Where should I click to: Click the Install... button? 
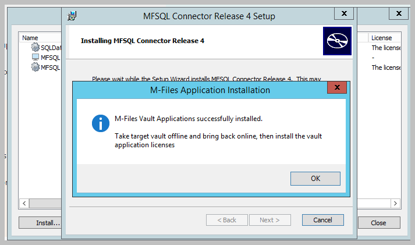pos(40,223)
